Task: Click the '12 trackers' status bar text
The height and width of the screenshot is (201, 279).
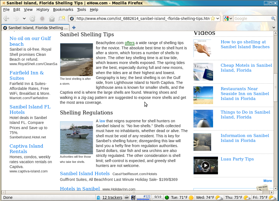Action: click(x=112, y=197)
